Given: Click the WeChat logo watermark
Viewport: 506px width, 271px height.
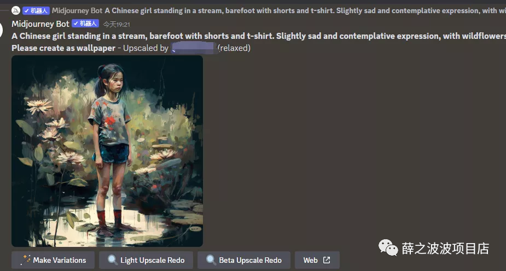Looking at the screenshot, I should [388, 248].
